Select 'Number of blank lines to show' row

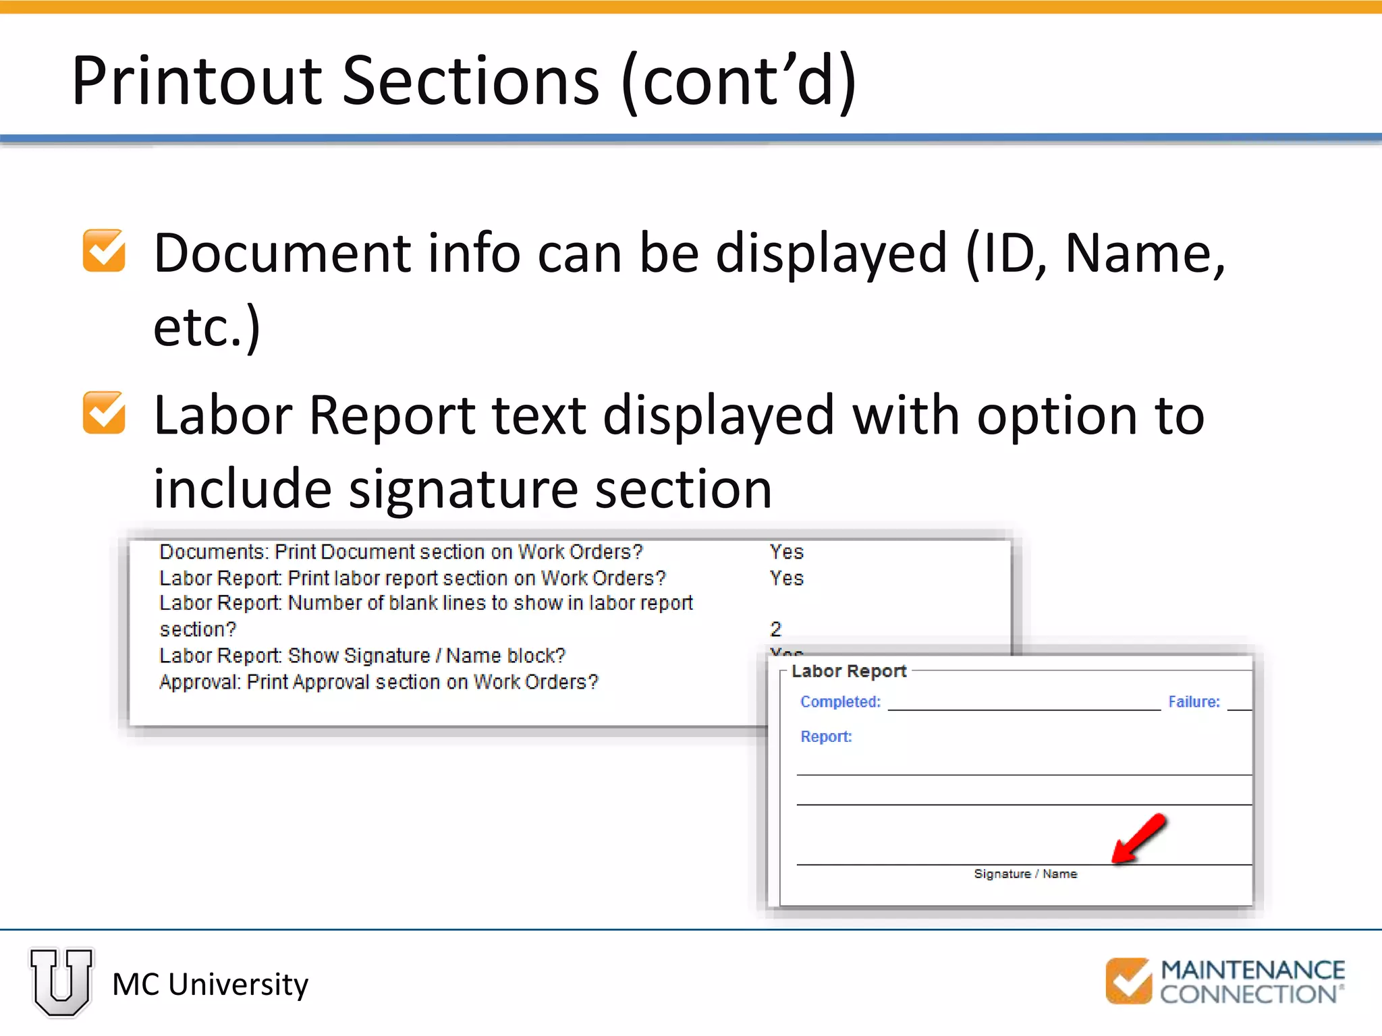(x=426, y=616)
